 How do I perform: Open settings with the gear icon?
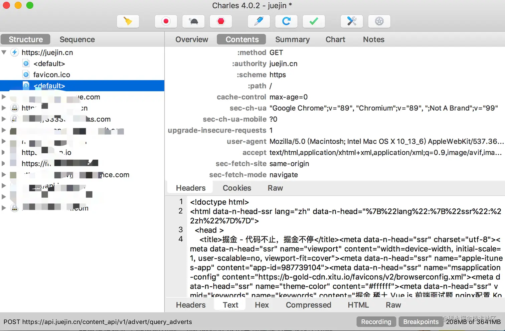pos(379,21)
